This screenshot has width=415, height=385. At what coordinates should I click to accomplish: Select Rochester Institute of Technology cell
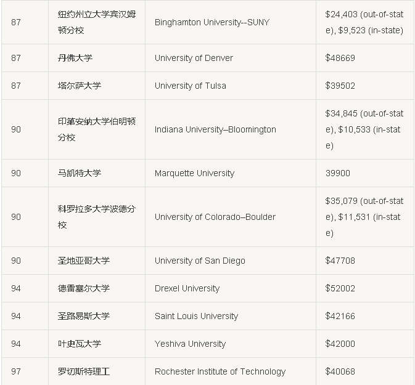pyautogui.click(x=220, y=371)
